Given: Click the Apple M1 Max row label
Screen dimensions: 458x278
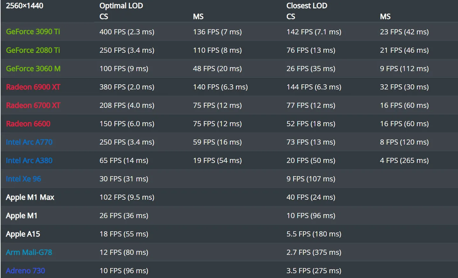Looking at the screenshot, I should [30, 198].
